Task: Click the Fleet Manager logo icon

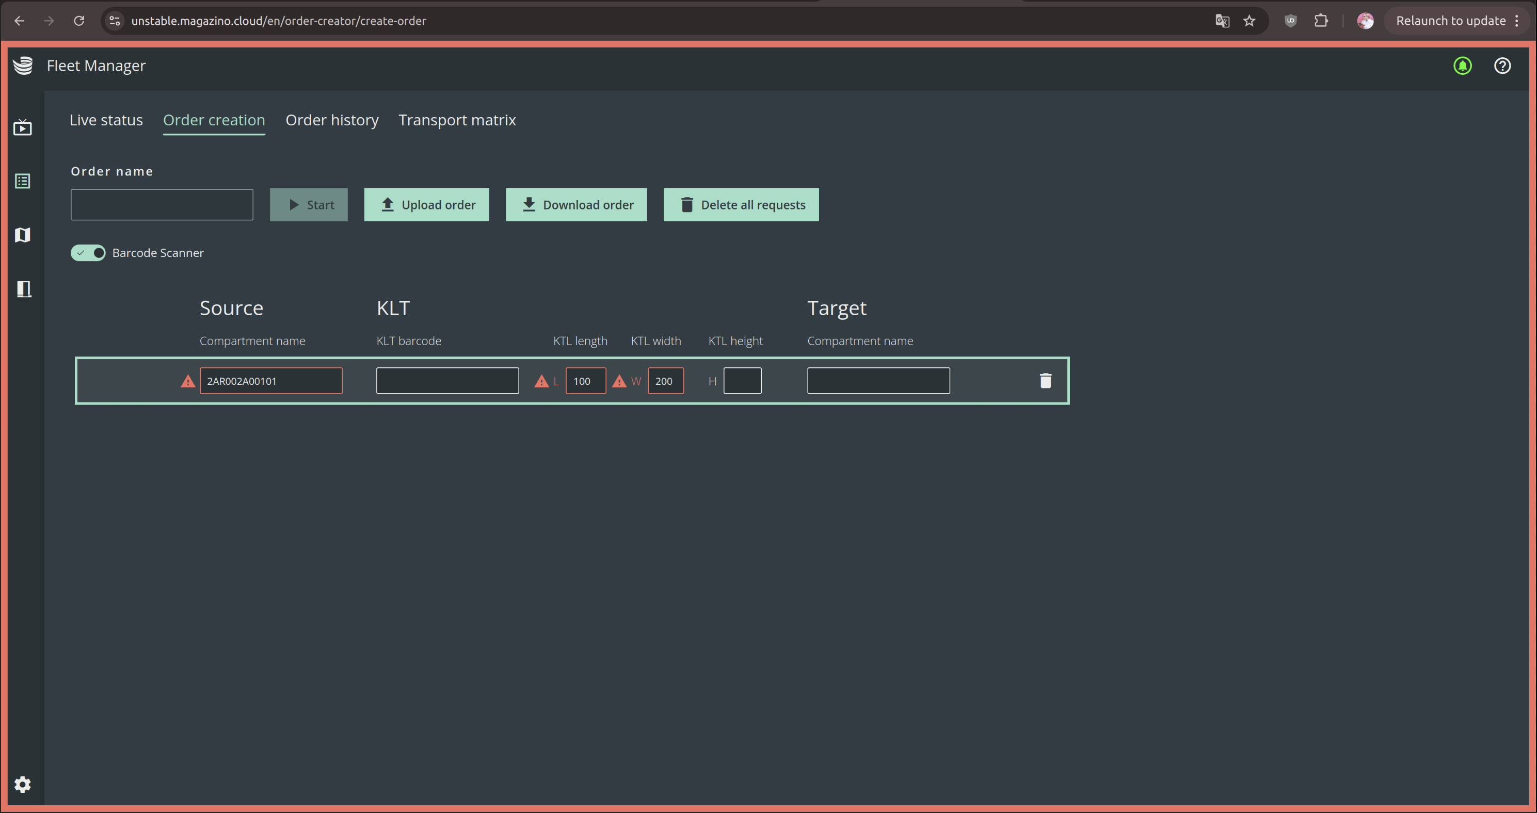Action: (x=23, y=66)
